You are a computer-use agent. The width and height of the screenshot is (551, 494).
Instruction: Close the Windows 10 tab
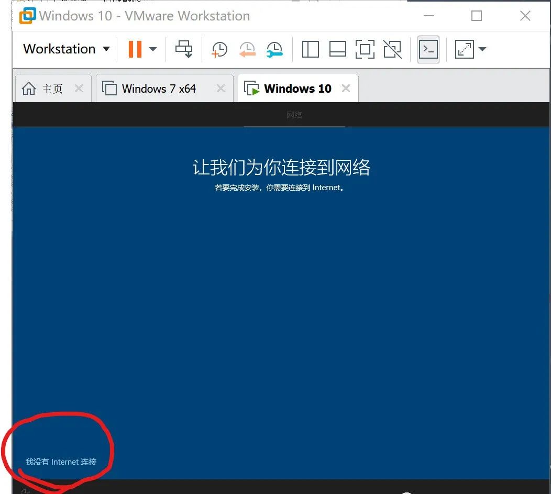[x=345, y=89]
